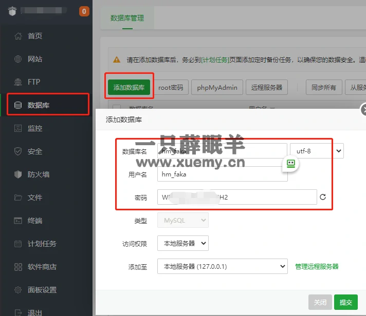Click the database cylinder icon in sidebar
The width and height of the screenshot is (366, 316).
pos(18,105)
